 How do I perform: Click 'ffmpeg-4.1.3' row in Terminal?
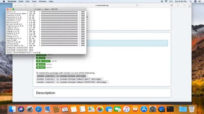click(x=46, y=37)
